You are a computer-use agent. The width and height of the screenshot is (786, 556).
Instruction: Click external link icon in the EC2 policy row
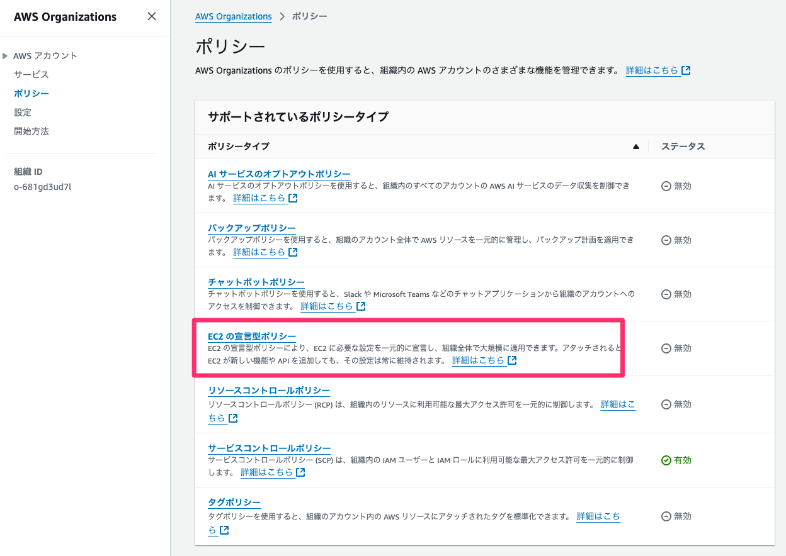512,360
